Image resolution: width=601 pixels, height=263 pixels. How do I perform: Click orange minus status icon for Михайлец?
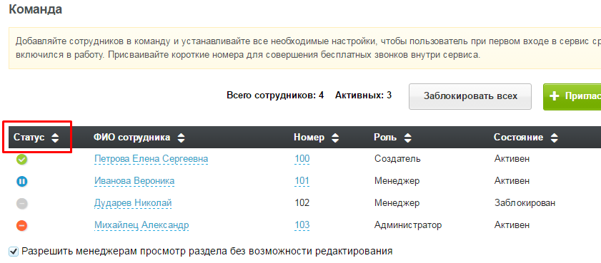(22, 225)
